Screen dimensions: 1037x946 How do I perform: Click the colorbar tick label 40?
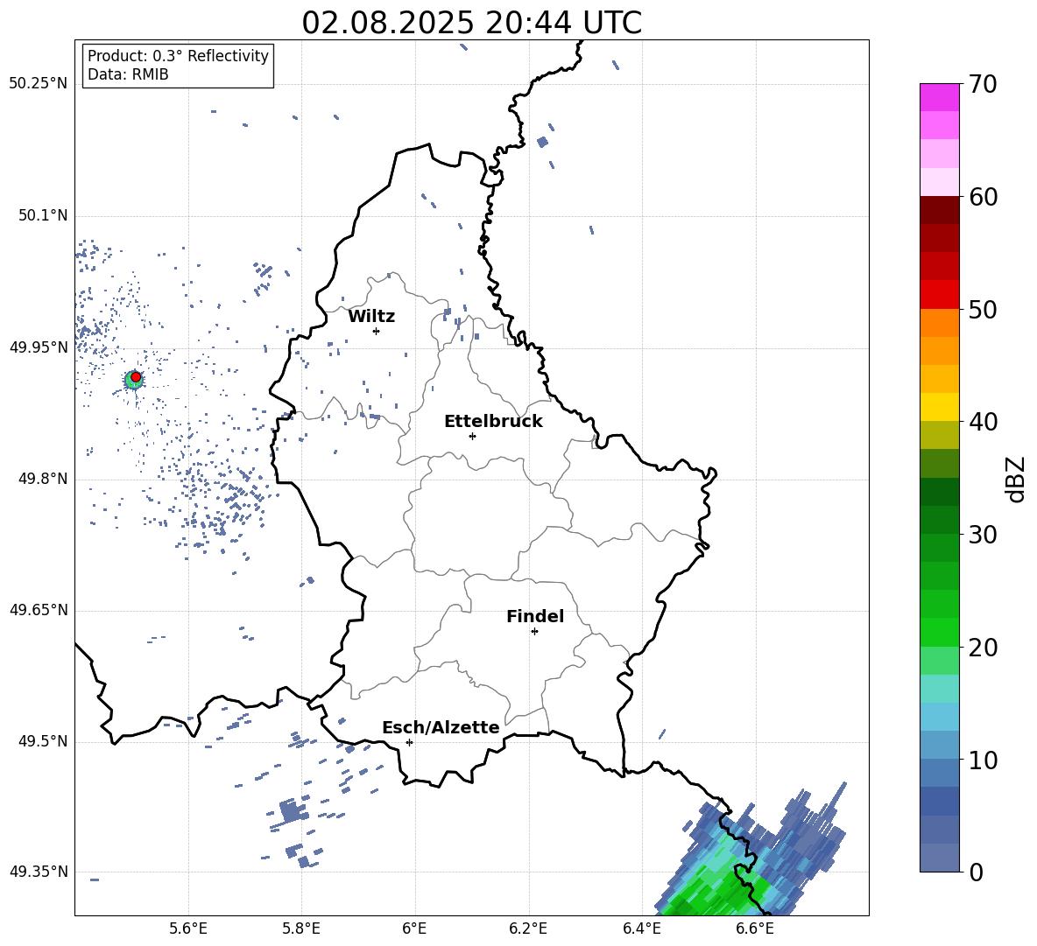(983, 422)
